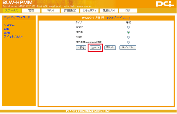Click the セットアップウィザード sidebar heading

click(17, 17)
